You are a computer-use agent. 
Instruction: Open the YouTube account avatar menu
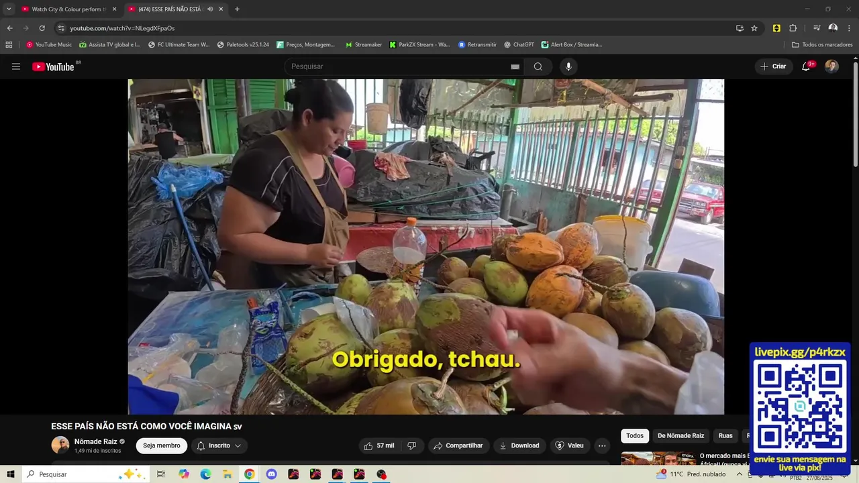click(x=831, y=66)
